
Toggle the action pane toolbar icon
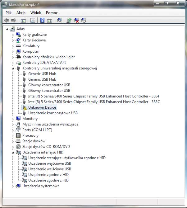pos(50,21)
